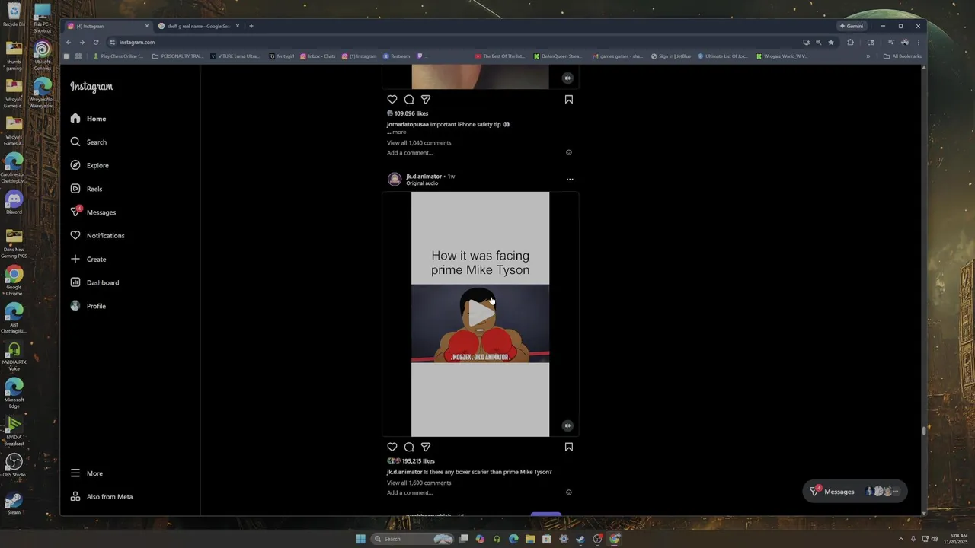
Task: Add a comment on jk.d.animator post
Action: pos(410,492)
